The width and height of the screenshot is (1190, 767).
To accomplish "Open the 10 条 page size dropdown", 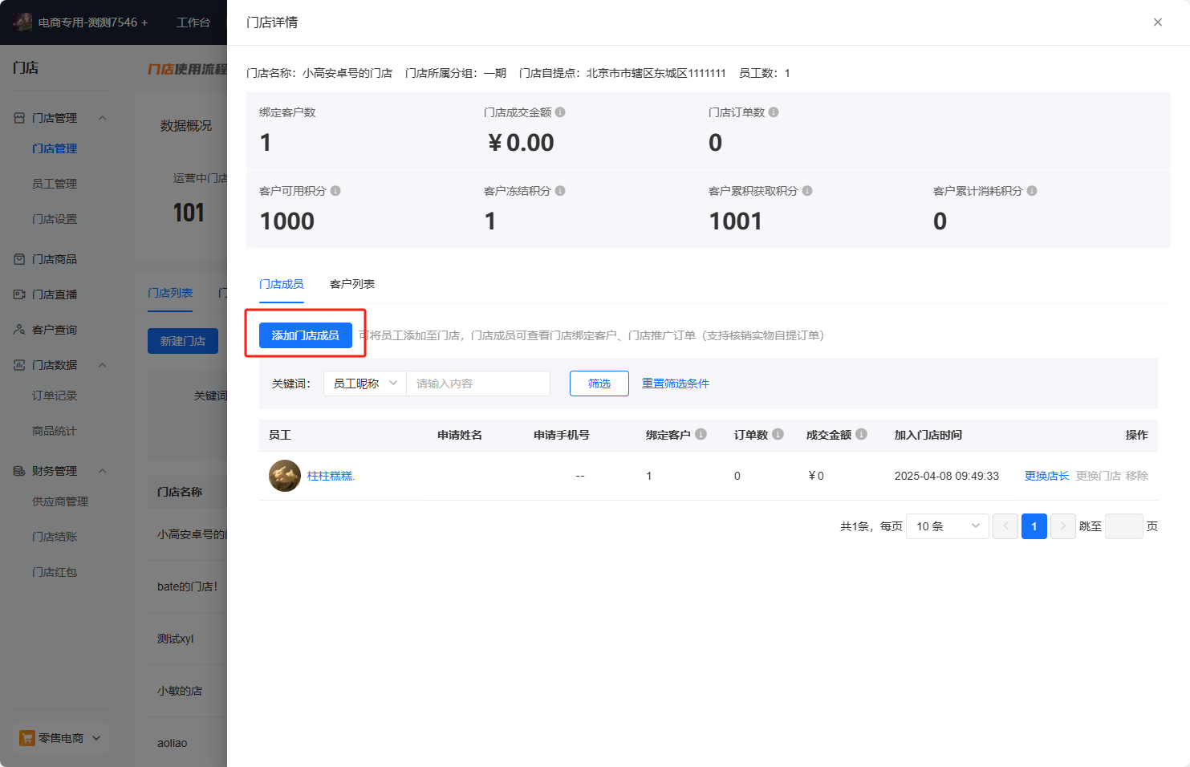I will coord(948,526).
